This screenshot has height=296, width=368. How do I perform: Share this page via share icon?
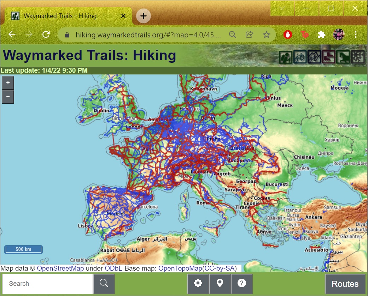tap(249, 35)
